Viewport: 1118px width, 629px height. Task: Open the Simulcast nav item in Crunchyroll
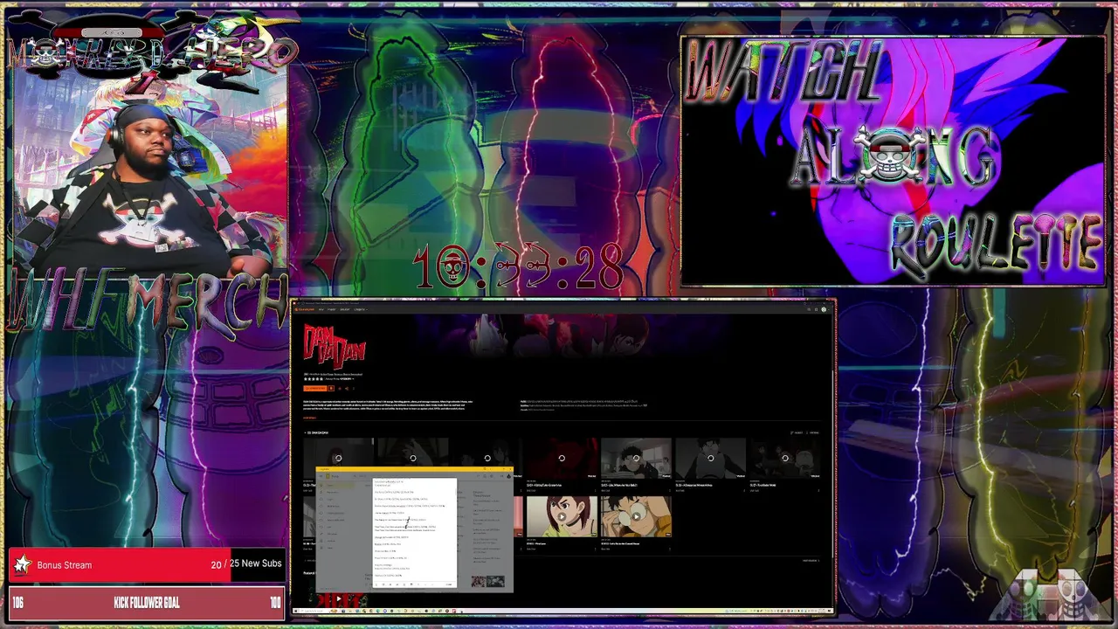click(x=344, y=309)
